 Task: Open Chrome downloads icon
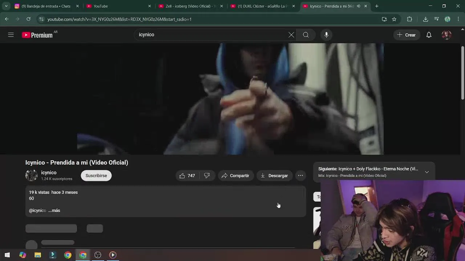425,19
